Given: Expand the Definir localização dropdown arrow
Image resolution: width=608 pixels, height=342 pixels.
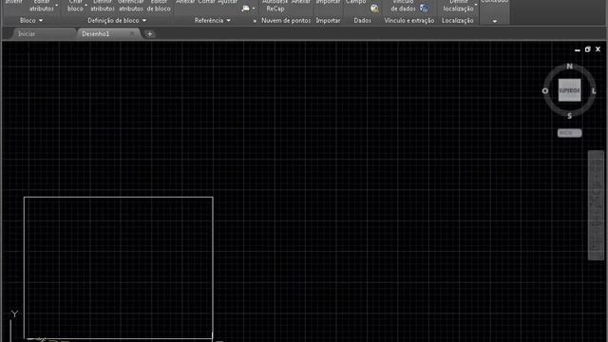Looking at the screenshot, I should pos(476,5).
